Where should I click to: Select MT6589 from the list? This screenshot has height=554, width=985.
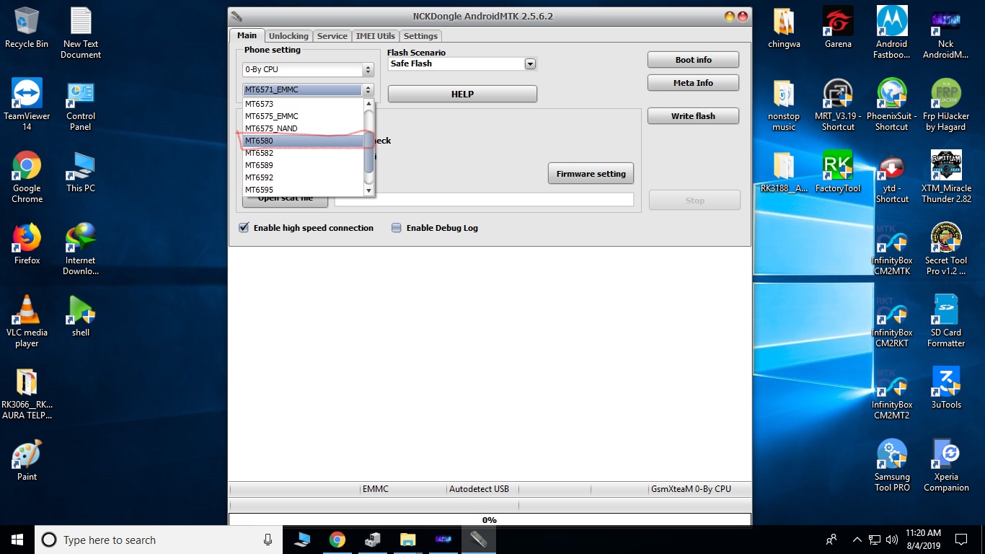point(302,165)
